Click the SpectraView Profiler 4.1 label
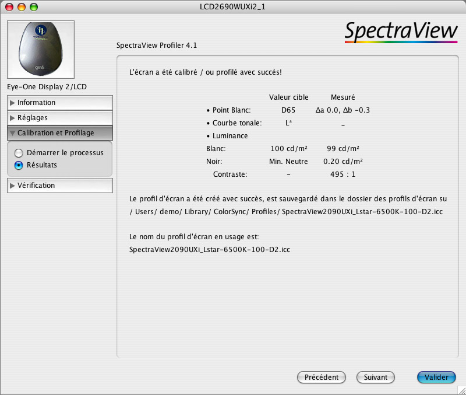Screen dimensions: 466x395 pos(157,46)
